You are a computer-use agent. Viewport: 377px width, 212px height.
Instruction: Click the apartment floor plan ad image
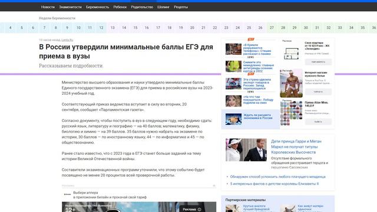[x=291, y=54]
